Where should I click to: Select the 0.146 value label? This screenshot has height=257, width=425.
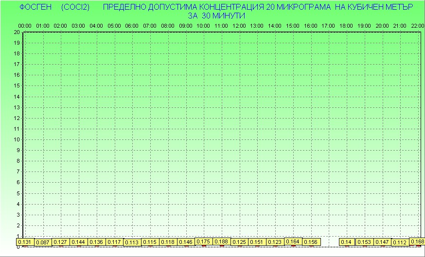186,242
